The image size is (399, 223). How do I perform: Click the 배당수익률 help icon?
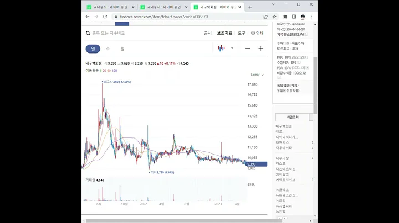[x=279, y=77]
